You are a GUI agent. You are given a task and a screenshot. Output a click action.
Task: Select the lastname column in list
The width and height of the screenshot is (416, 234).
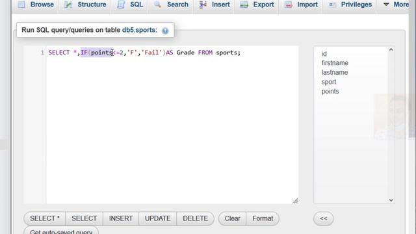coord(335,72)
